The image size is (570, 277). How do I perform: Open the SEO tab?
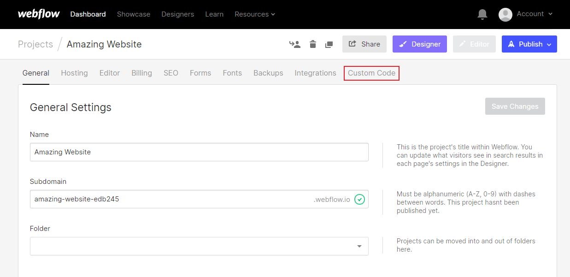171,73
